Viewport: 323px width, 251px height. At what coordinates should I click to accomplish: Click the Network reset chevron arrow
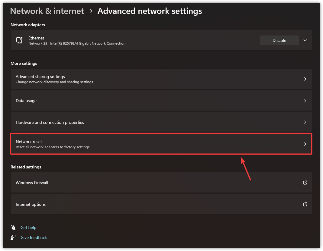(305, 144)
